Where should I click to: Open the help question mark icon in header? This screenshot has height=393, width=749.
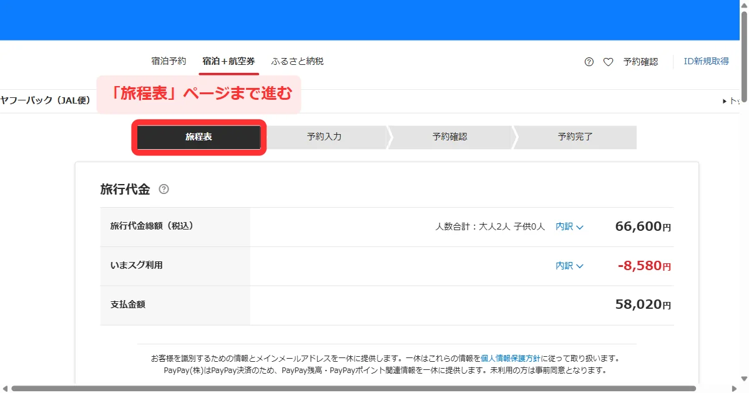click(589, 62)
